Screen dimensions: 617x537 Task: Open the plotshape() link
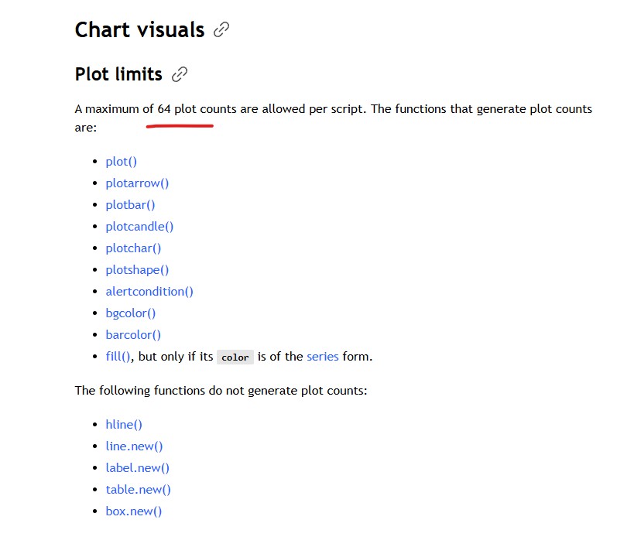point(137,270)
